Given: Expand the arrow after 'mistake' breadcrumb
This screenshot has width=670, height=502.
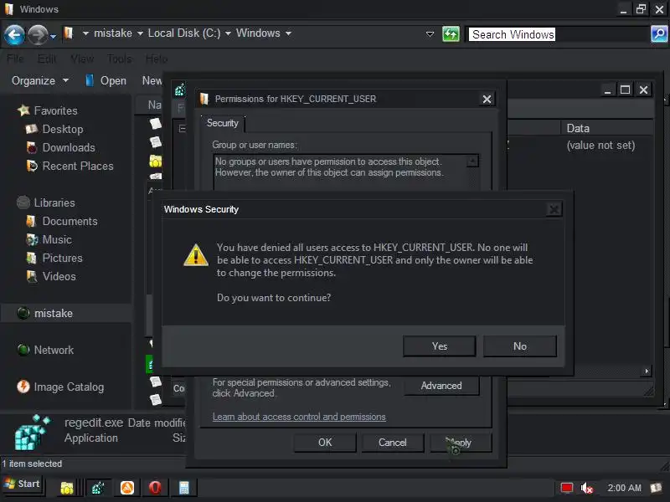Looking at the screenshot, I should (x=140, y=33).
